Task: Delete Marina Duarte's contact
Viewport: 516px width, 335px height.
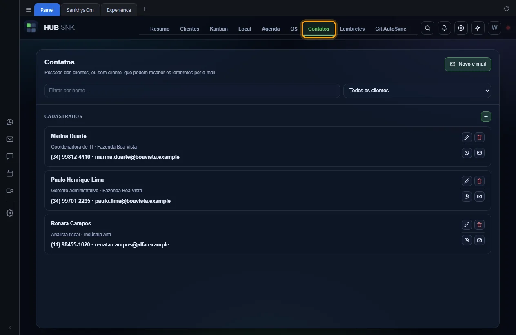Action: coord(480,138)
